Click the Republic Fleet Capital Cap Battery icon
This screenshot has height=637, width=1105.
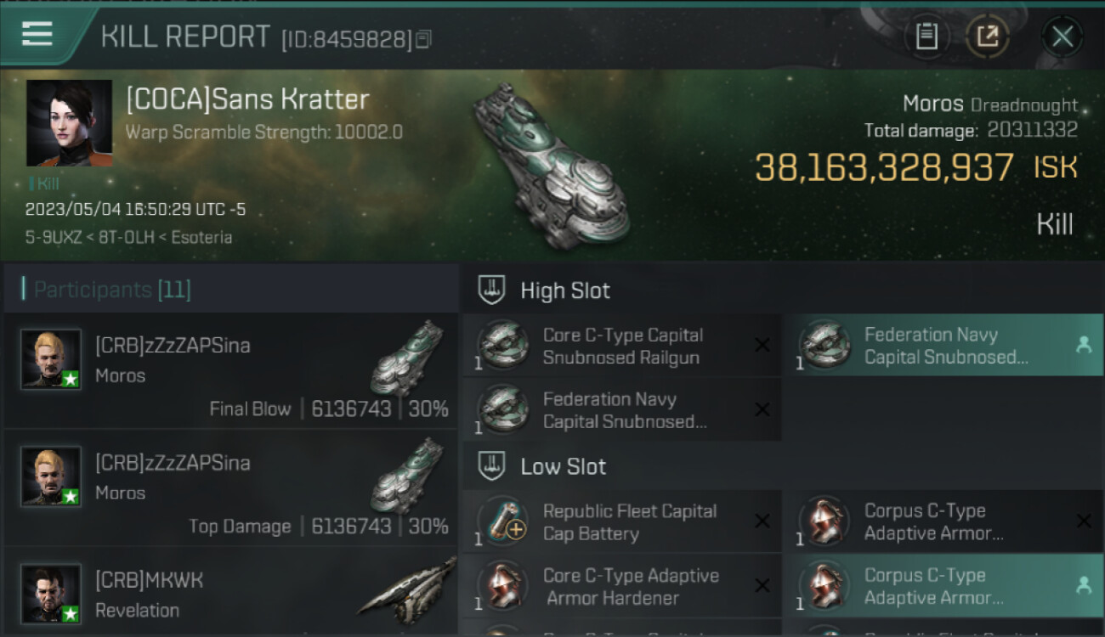coord(503,521)
